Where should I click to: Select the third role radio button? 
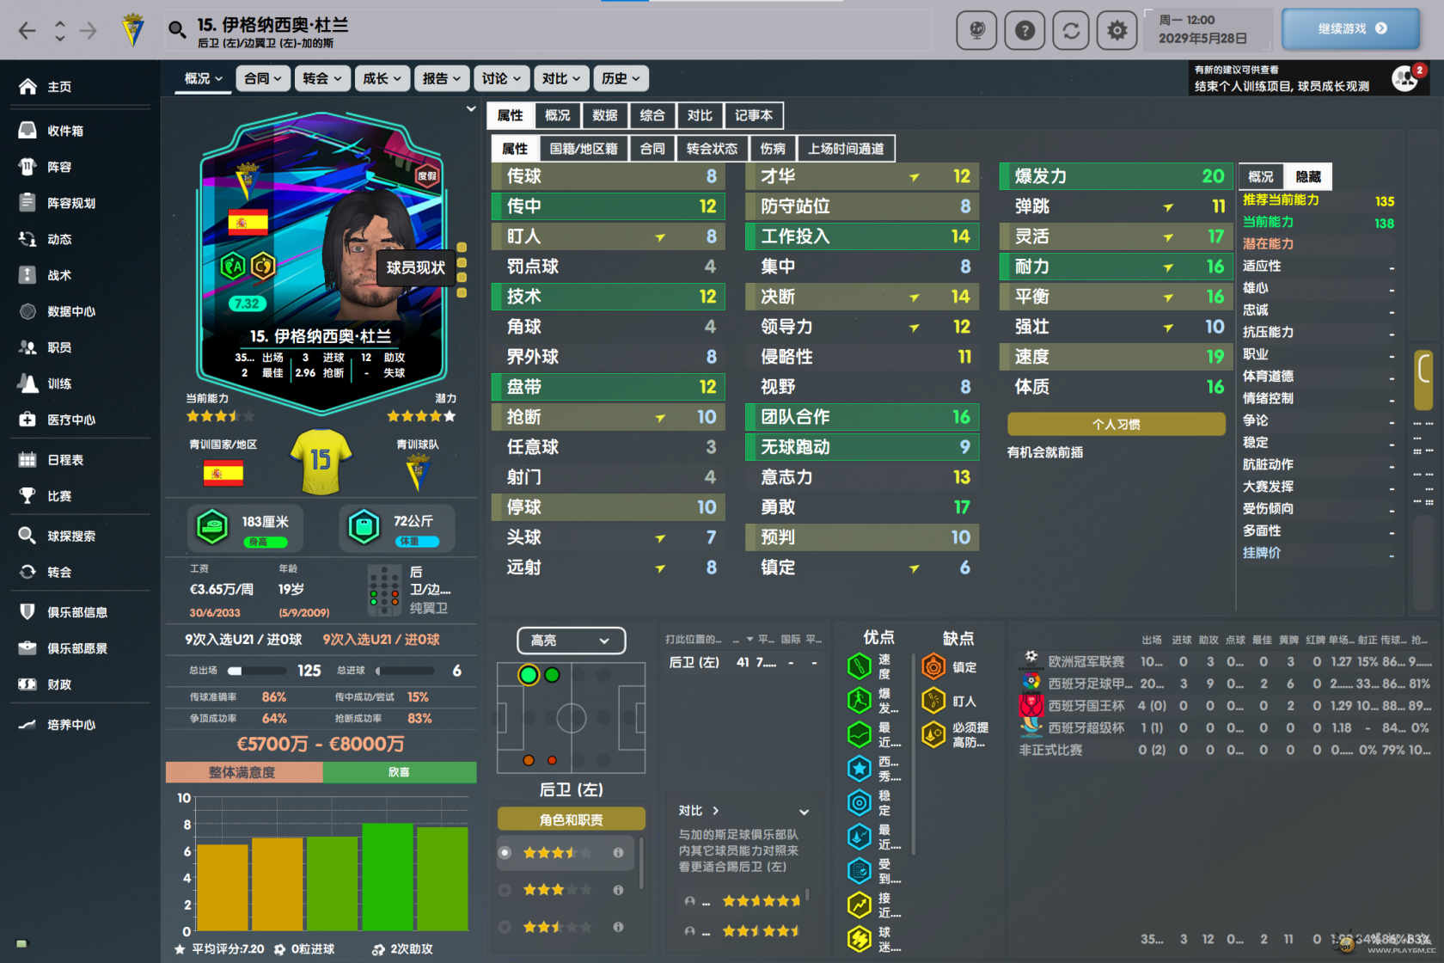click(x=505, y=927)
